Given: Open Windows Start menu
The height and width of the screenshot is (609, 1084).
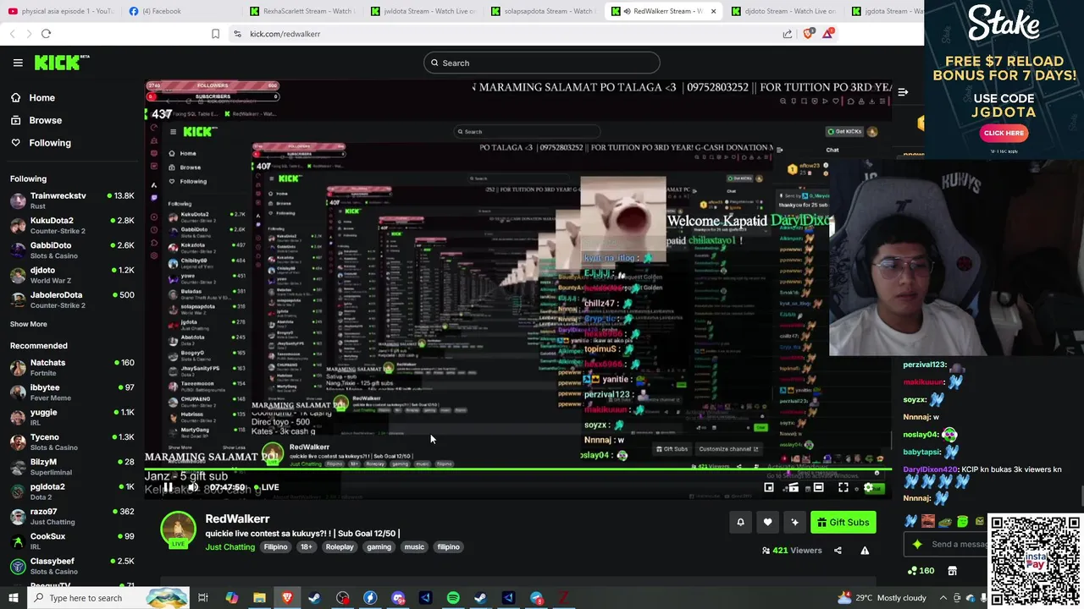Looking at the screenshot, I should click(x=13, y=598).
